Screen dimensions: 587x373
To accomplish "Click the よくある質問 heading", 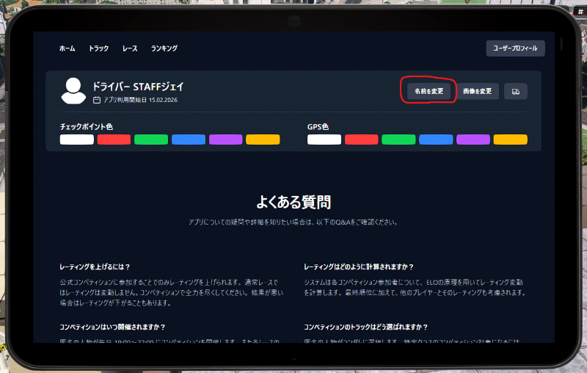I will (293, 202).
